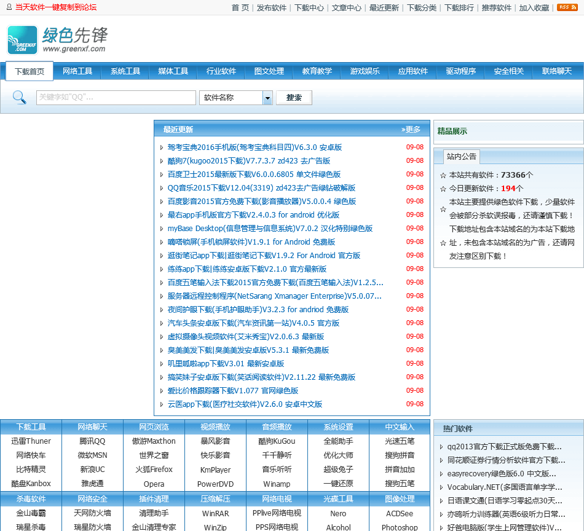Click 发布软件 in the top menu
Image resolution: width=584 pixels, height=531 pixels.
(272, 8)
